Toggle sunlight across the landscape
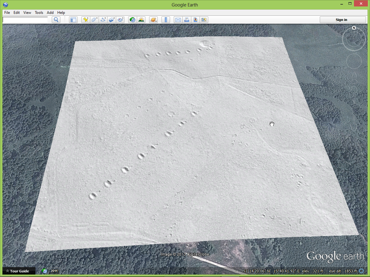 point(141,20)
